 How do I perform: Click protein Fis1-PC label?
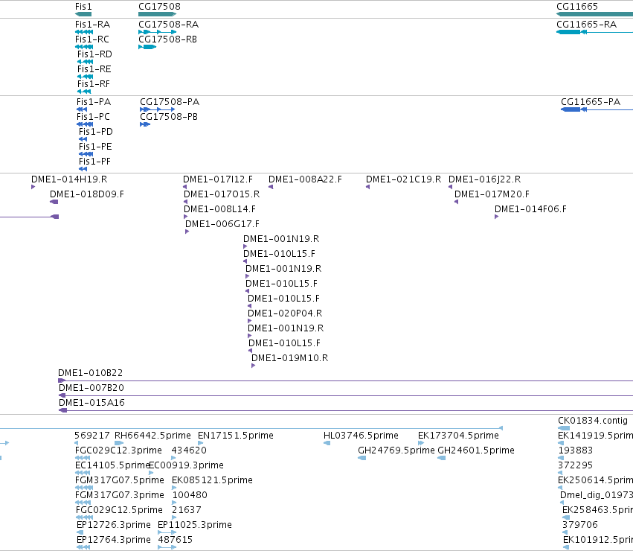click(x=93, y=117)
